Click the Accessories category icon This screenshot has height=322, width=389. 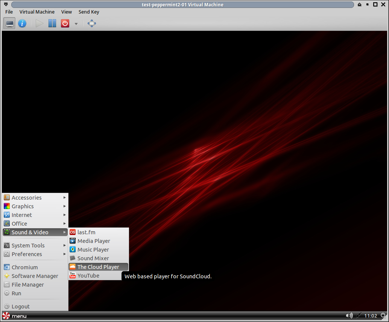(7, 198)
